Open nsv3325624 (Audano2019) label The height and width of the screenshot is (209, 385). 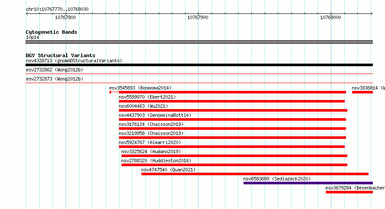pos(151,151)
